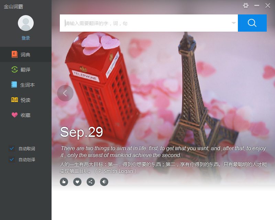
Task: Go to the previous daily sentence
Action: coord(65,93)
